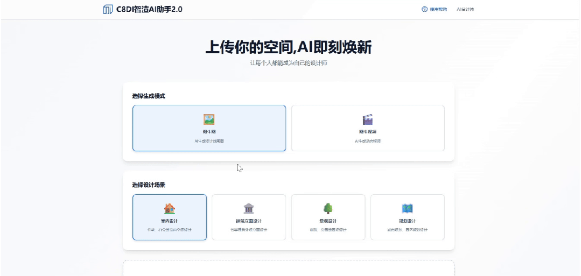This screenshot has width=581, height=276.
Task: Click the house icon for 室内设计
Action: (170, 209)
